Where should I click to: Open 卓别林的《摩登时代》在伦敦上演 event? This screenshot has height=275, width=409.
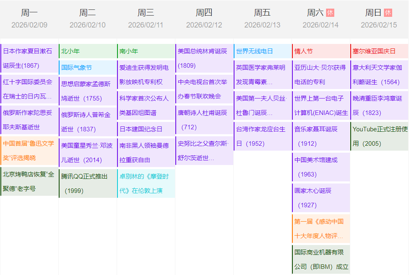tap(146, 183)
